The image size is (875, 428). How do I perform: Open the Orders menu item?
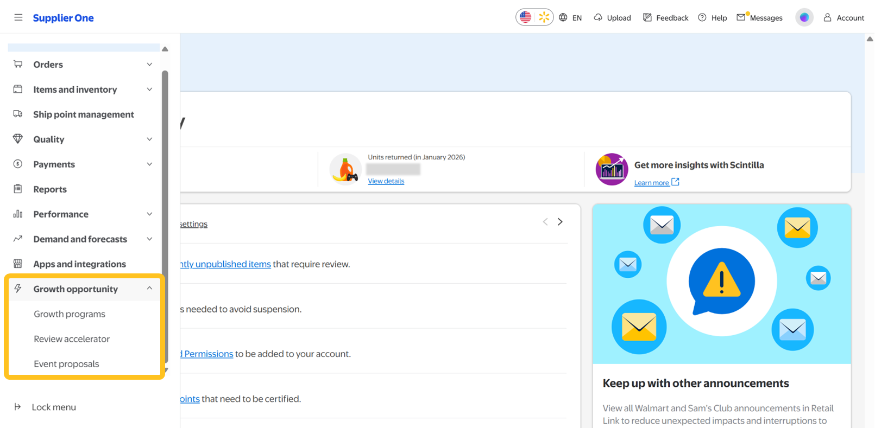48,65
